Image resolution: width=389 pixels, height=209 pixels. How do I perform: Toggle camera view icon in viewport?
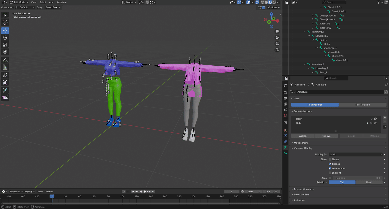(x=277, y=44)
